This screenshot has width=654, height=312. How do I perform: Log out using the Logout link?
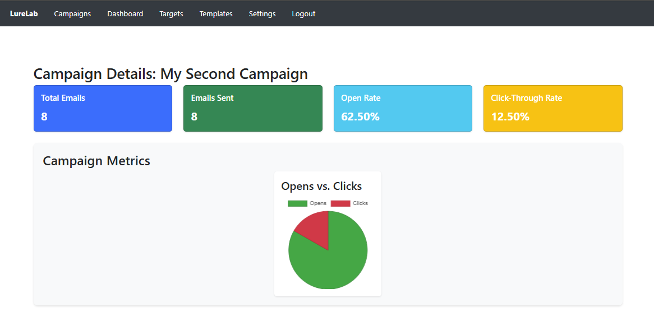303,13
